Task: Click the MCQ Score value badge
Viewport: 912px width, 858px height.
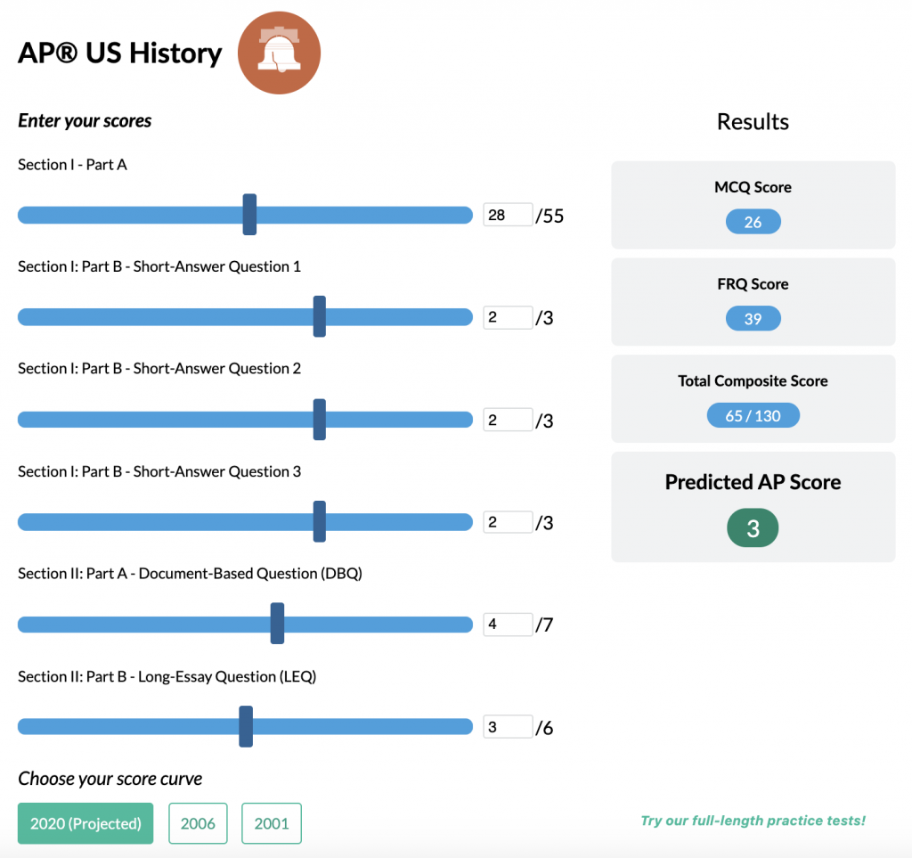Action: pyautogui.click(x=753, y=222)
